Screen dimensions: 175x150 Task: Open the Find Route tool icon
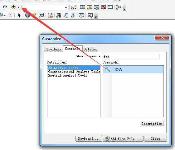(66, 15)
